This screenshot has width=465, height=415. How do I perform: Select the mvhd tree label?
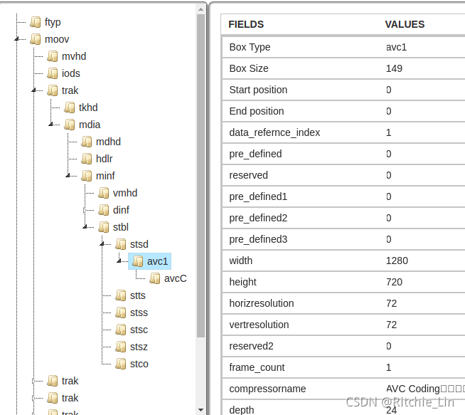(74, 56)
